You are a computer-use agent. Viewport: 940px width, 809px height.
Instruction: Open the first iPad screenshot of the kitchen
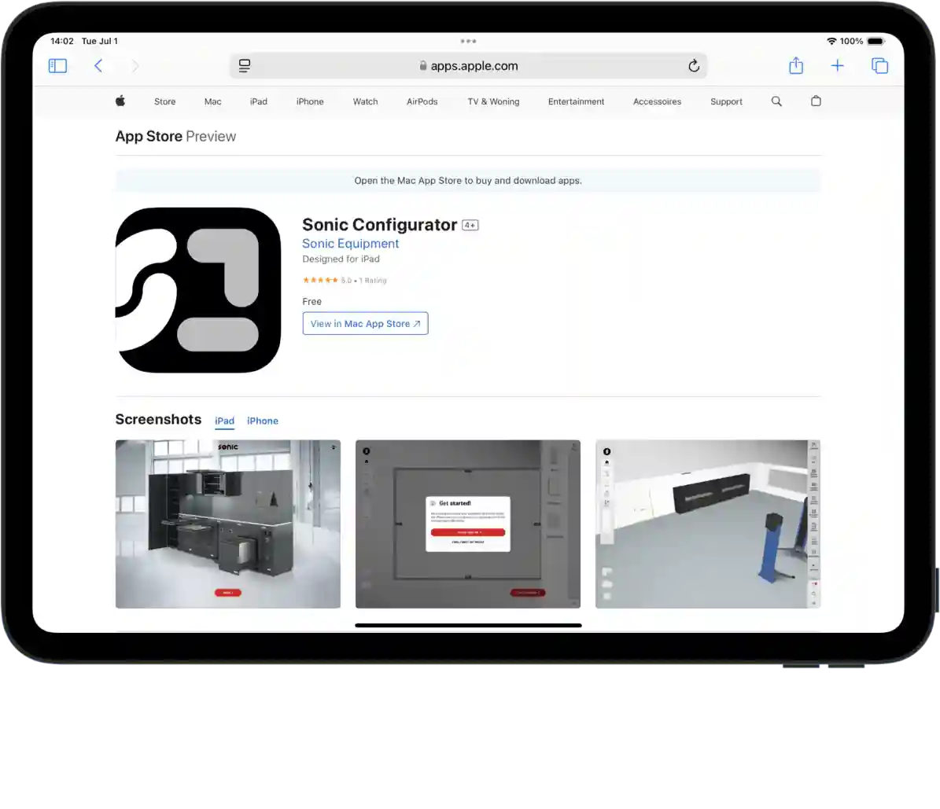coord(227,524)
